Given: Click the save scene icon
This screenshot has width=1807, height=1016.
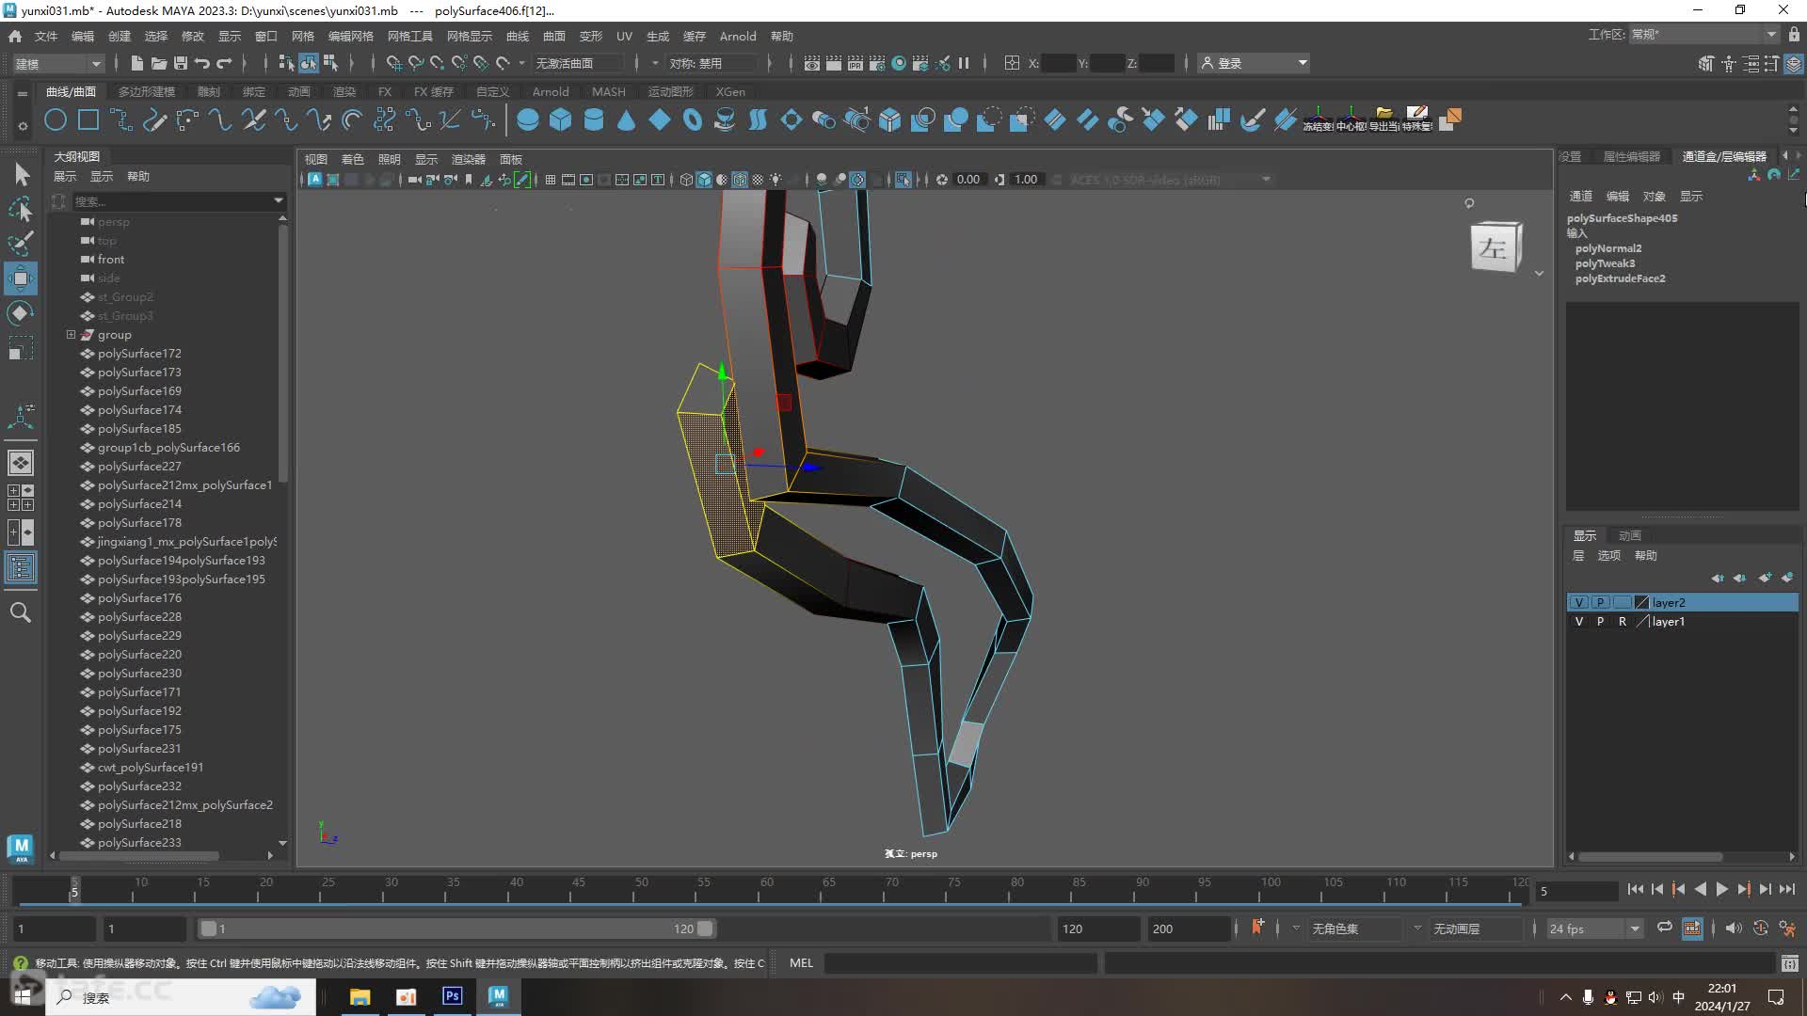Looking at the screenshot, I should tap(180, 63).
